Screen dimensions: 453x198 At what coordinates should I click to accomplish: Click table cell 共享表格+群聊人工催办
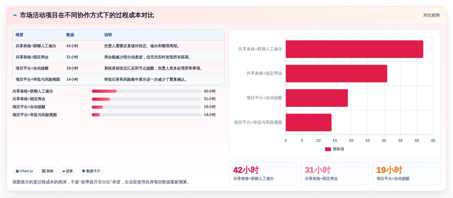36,46
